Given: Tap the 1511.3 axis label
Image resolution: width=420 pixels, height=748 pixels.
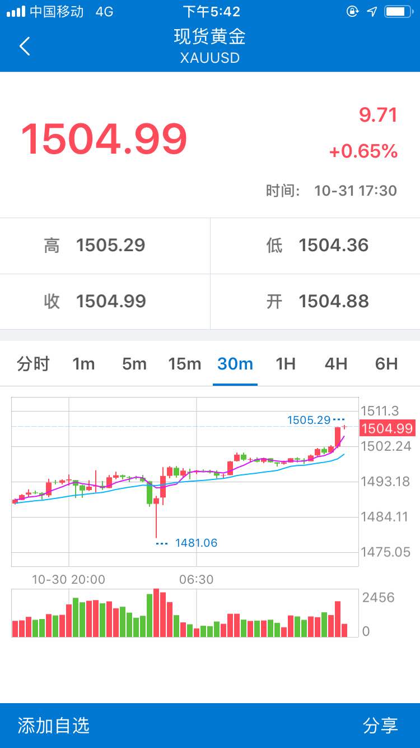Looking at the screenshot, I should coord(380,411).
